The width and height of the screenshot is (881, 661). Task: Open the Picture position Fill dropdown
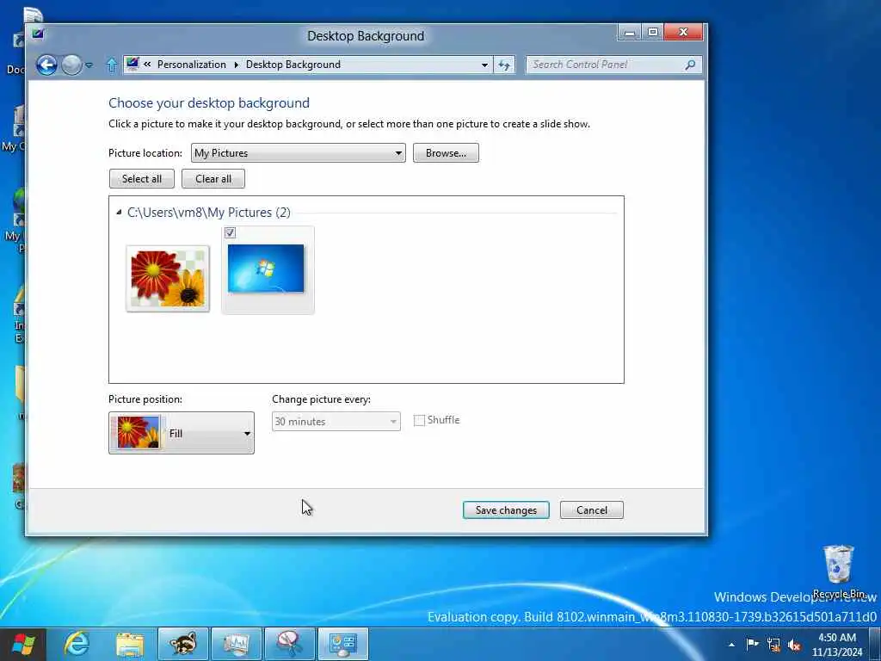(181, 433)
